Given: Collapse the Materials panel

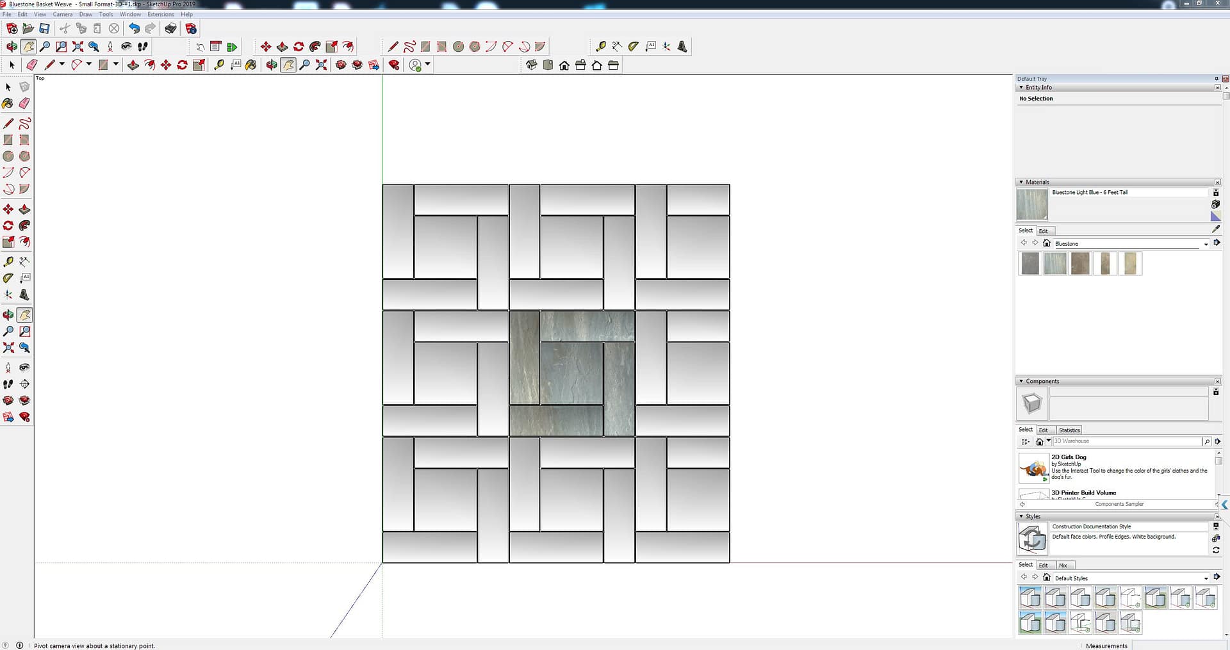Looking at the screenshot, I should (x=1021, y=183).
